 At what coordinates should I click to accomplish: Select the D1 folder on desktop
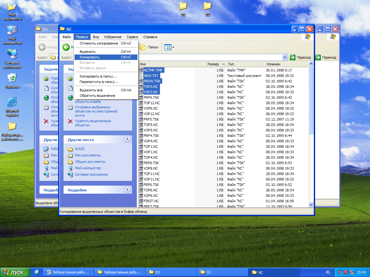tap(183, 9)
